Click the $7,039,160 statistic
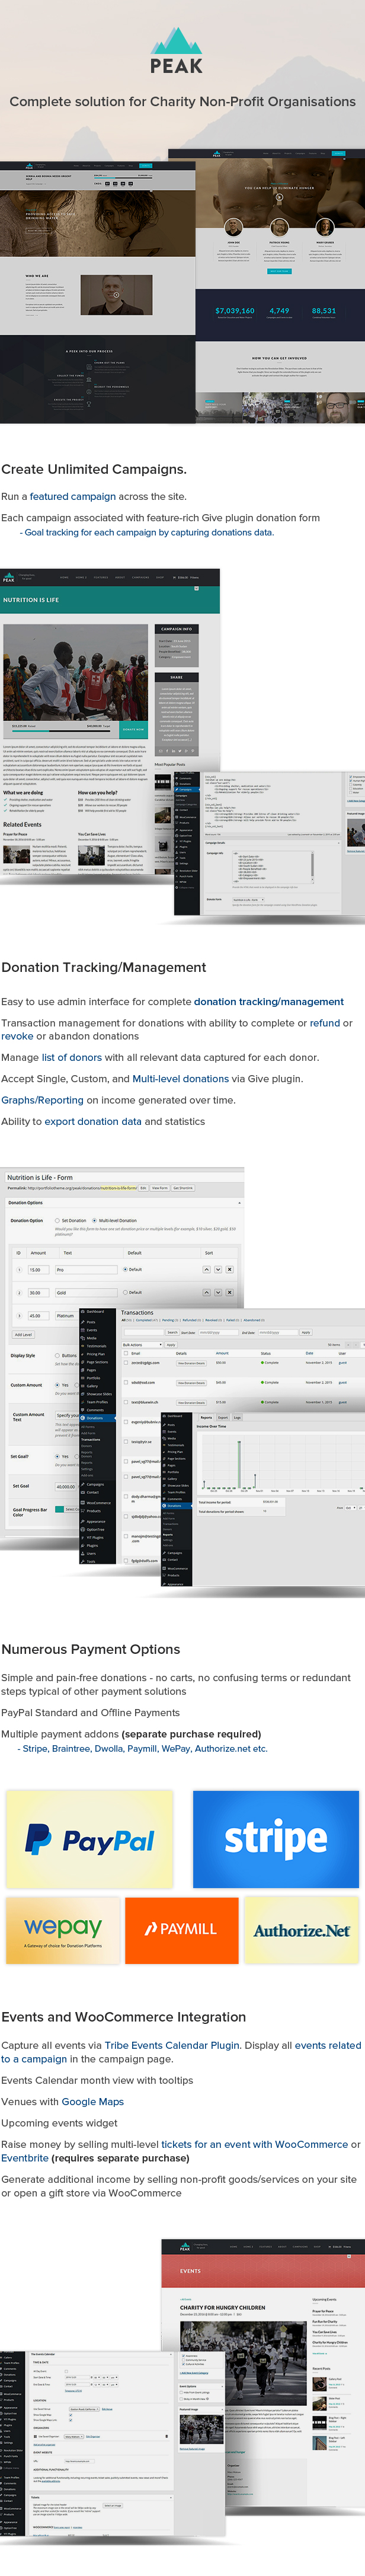The image size is (365, 2576). tap(235, 311)
